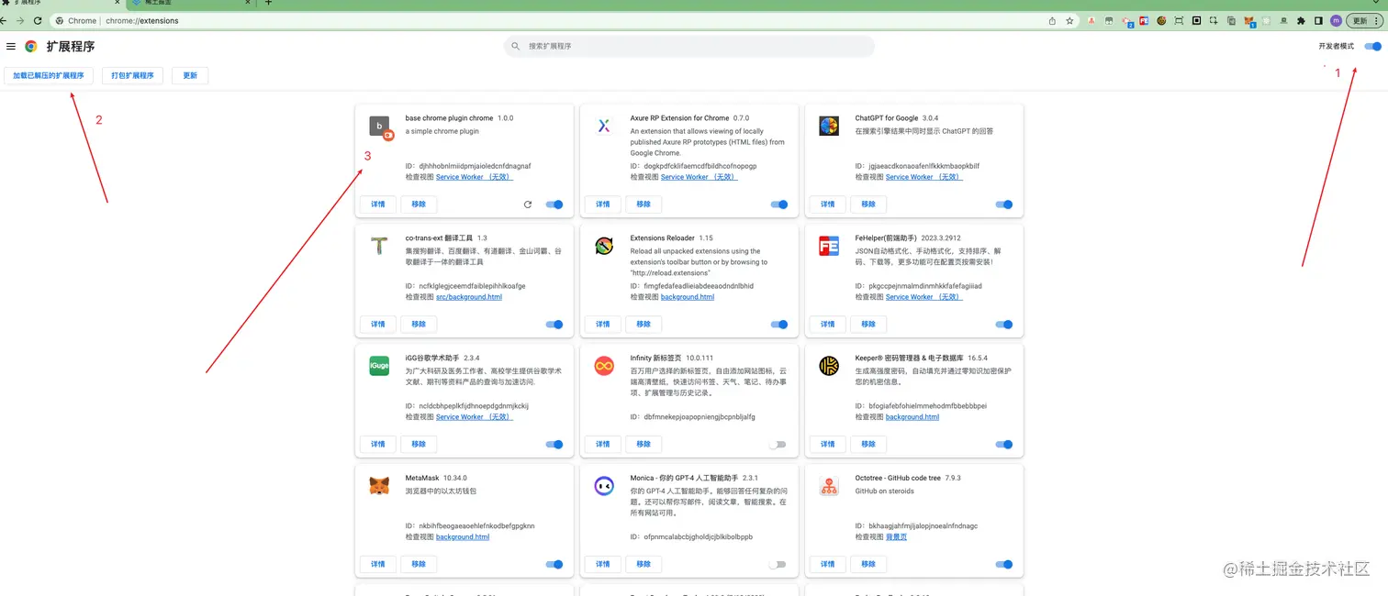The image size is (1388, 596).
Task: Open the FeHelper FE toolbar extension icon
Action: 1144,20
